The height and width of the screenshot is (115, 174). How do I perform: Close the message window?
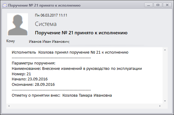tap(167, 5)
